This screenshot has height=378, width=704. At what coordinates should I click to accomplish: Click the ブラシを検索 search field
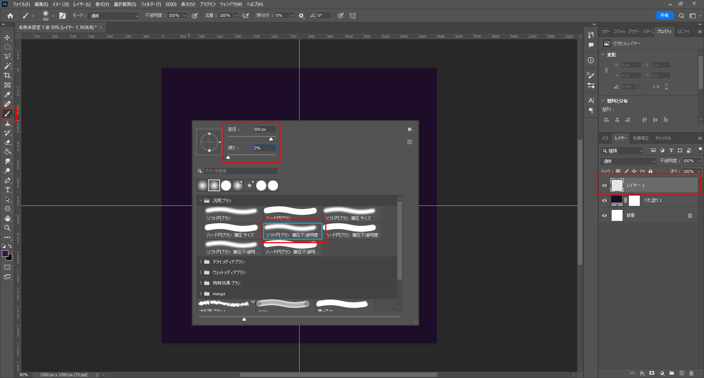pos(241,171)
